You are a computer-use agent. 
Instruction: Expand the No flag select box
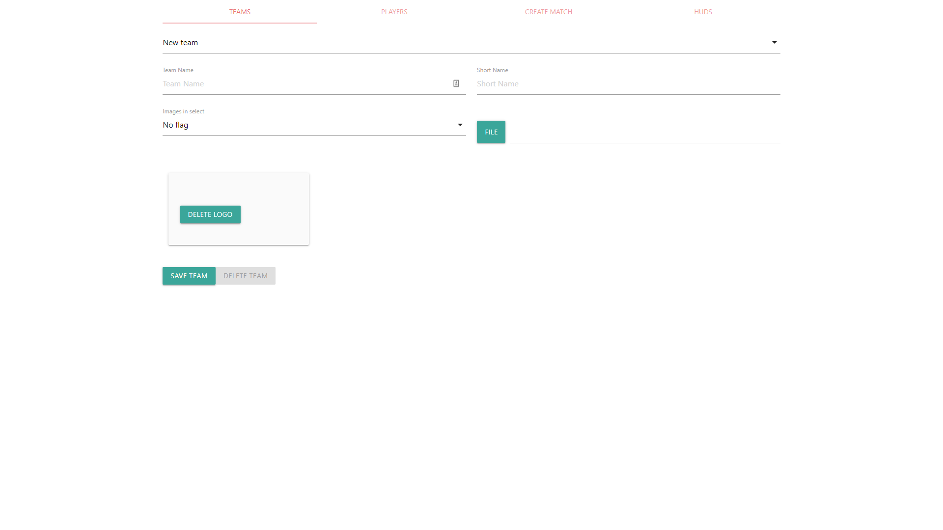pos(305,125)
